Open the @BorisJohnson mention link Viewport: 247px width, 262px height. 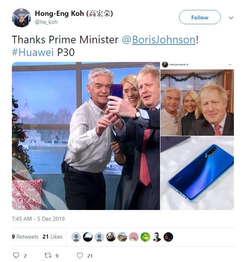[158, 40]
